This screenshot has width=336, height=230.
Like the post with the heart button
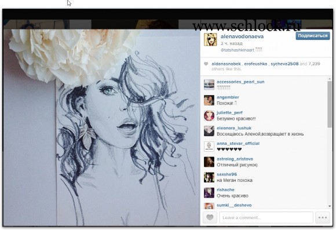coord(210,217)
